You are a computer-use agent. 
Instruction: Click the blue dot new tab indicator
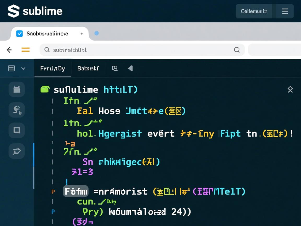(96, 33)
